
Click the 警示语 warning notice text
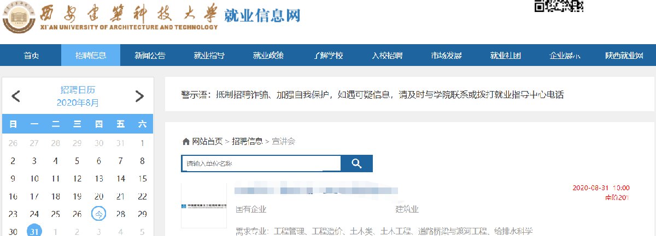(x=372, y=95)
